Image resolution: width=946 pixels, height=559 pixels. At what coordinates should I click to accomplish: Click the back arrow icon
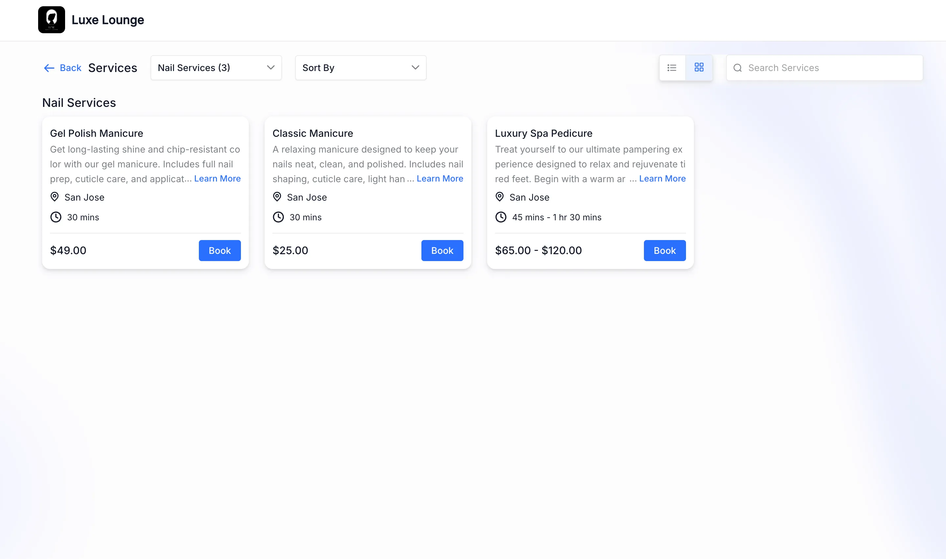pos(49,68)
